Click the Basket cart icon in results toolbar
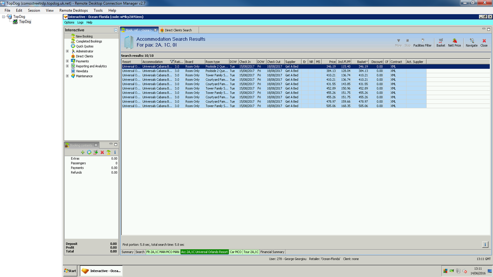The width and height of the screenshot is (493, 277). [441, 41]
